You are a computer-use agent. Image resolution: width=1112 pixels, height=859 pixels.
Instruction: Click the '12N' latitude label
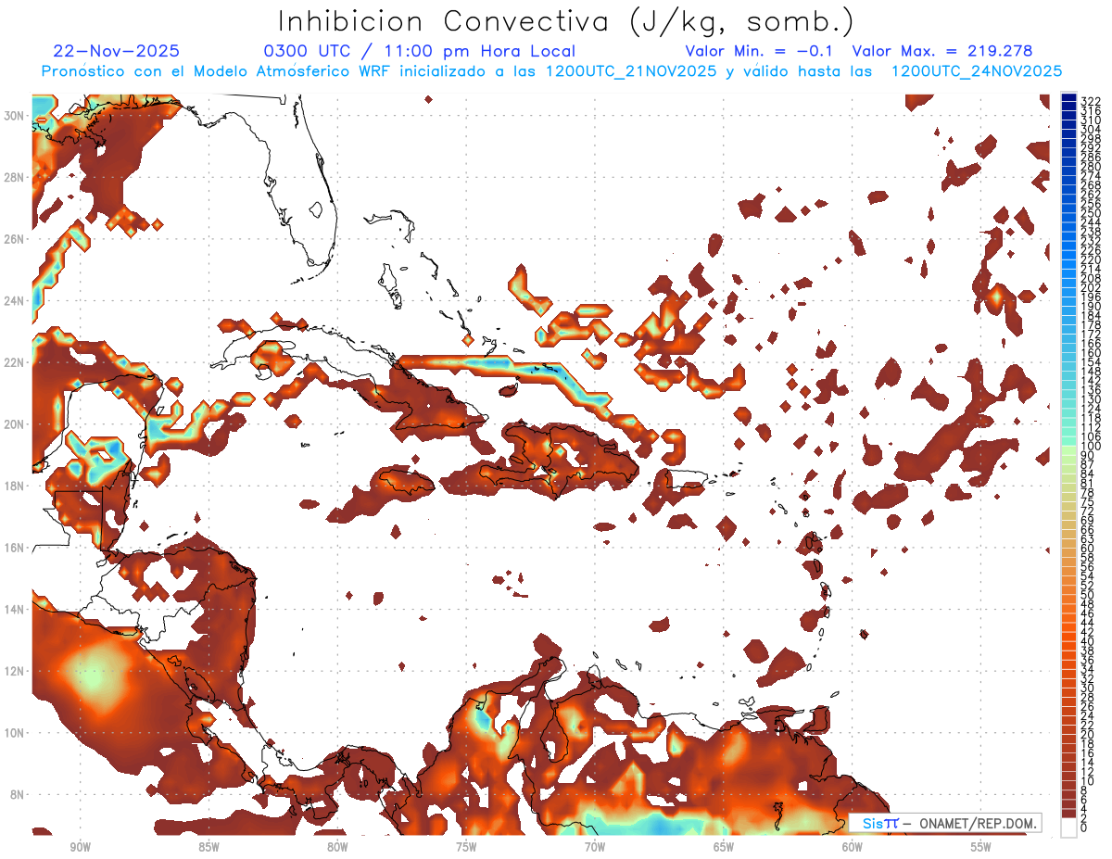pos(15,671)
